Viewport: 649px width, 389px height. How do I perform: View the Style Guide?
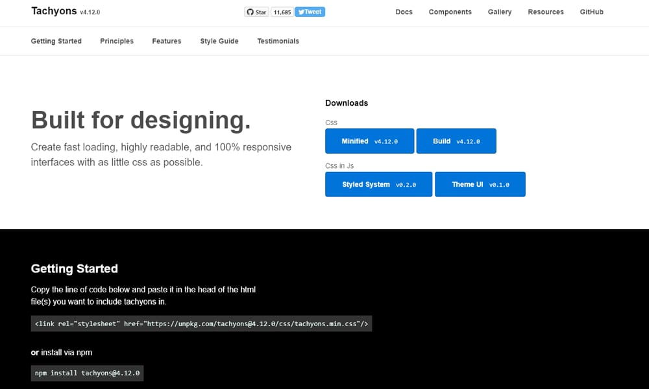click(219, 41)
